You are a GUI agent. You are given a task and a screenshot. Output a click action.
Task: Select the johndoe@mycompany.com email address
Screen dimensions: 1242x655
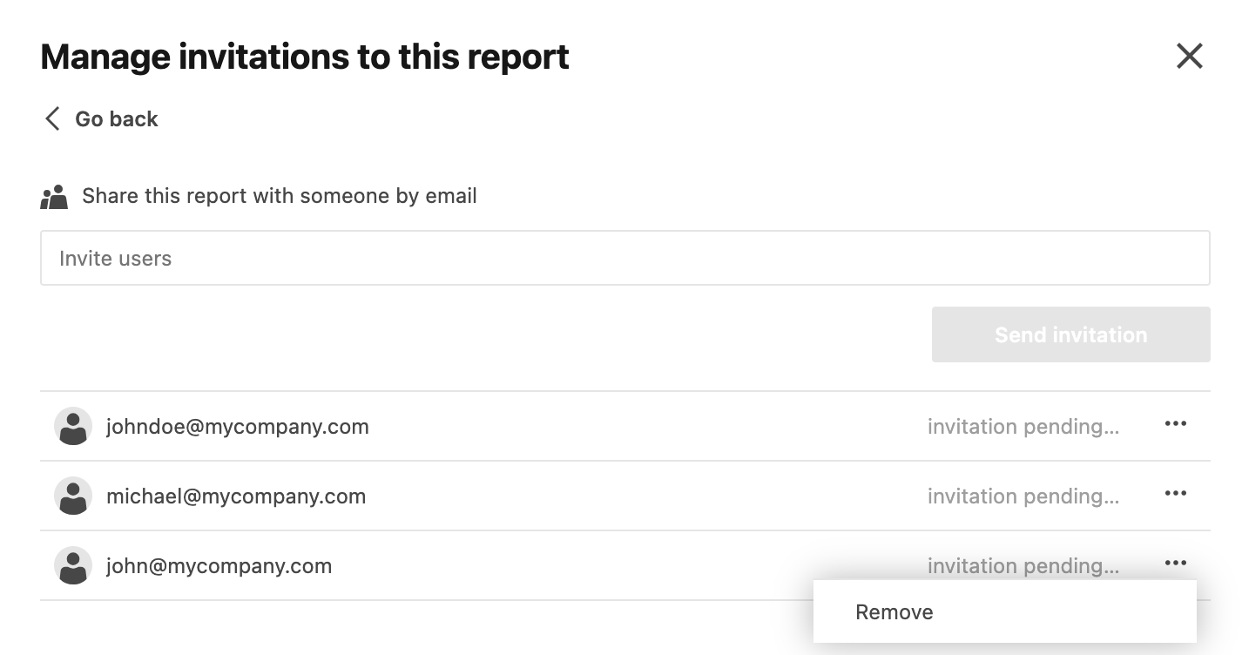(238, 427)
